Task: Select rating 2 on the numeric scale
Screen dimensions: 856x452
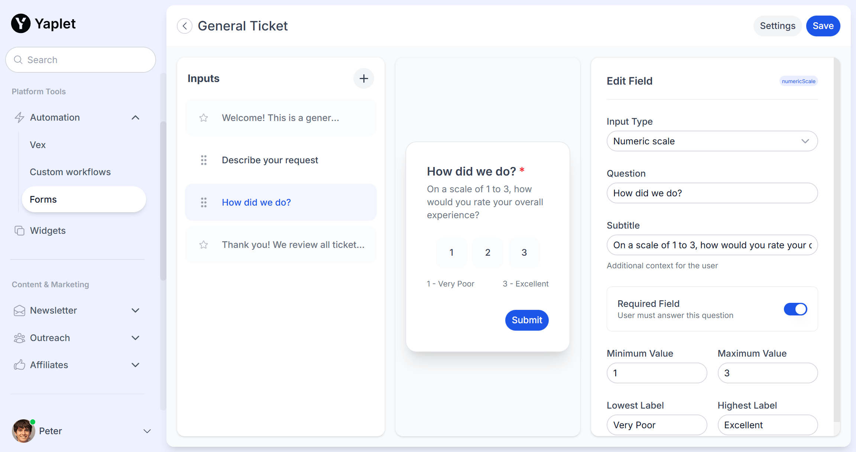Action: (487, 253)
